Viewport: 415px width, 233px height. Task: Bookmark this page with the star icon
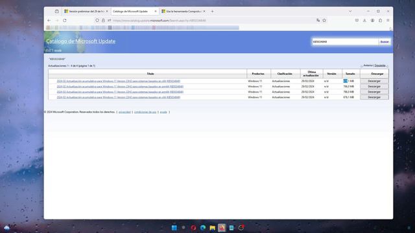click(324, 20)
